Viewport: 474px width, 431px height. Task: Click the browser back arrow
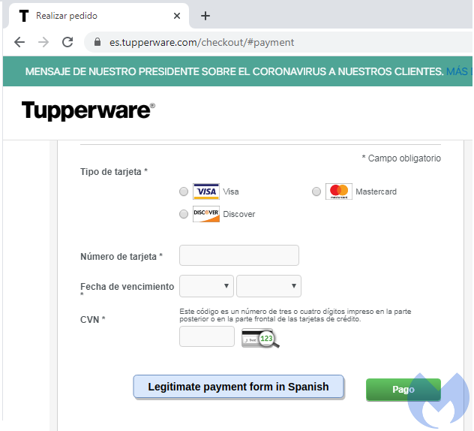pyautogui.click(x=19, y=42)
